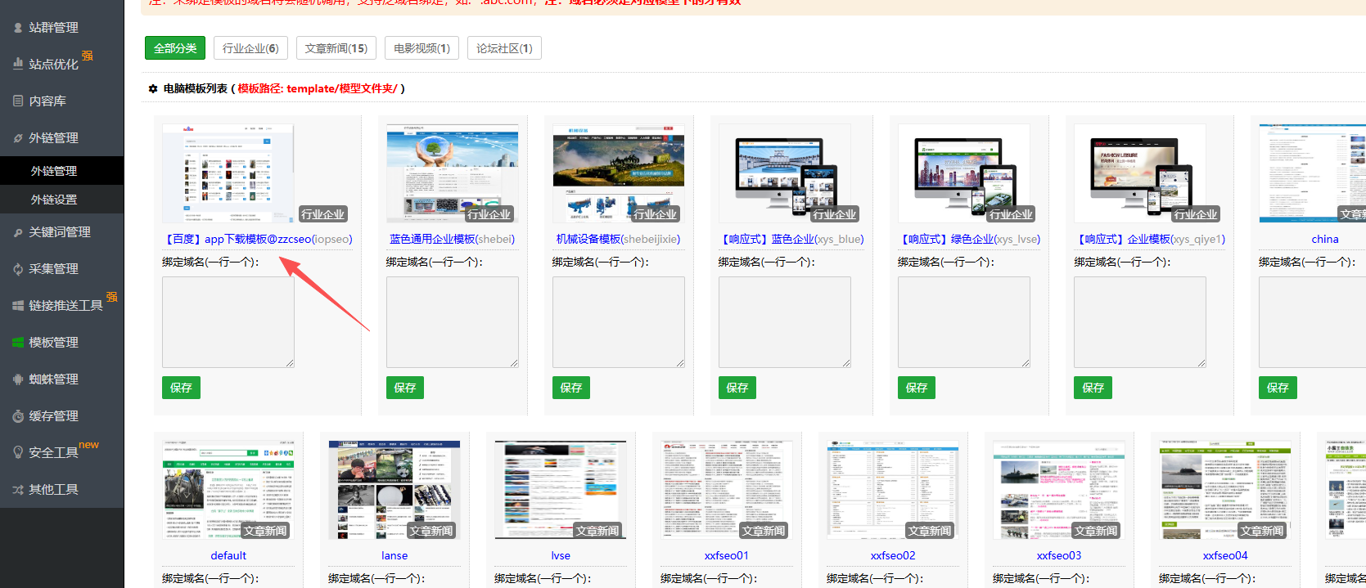1366x588 pixels.
Task: Save the 蓝色通用企业模板 domain binding
Action: tap(404, 388)
